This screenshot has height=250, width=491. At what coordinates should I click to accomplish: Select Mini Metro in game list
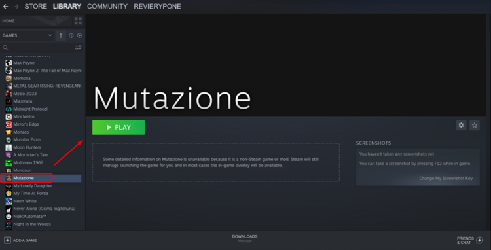pyautogui.click(x=43, y=116)
